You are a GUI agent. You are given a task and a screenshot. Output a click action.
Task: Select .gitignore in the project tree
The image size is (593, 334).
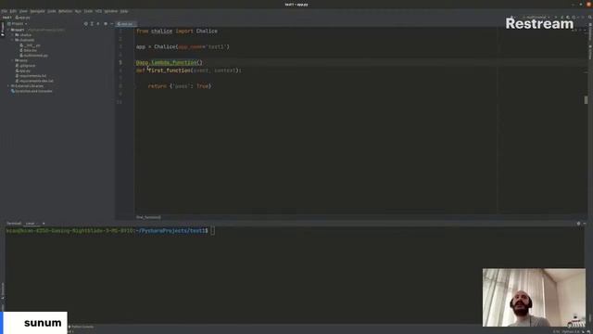click(25, 66)
